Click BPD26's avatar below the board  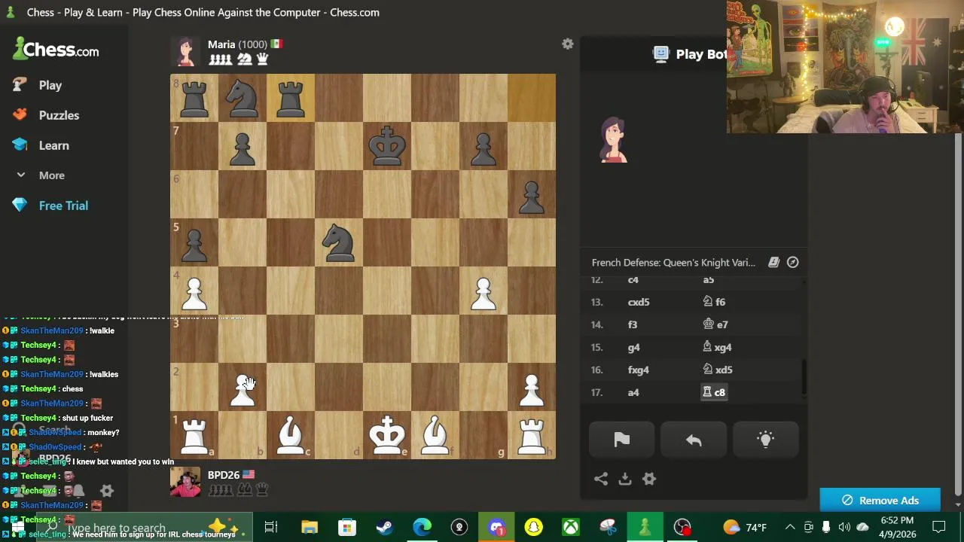point(185,483)
